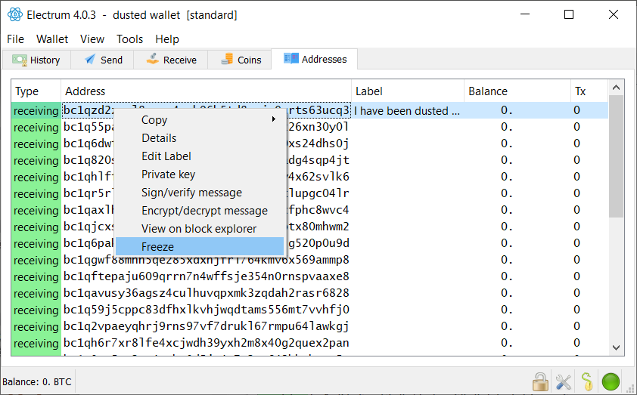Select View on block explorer

coord(200,229)
